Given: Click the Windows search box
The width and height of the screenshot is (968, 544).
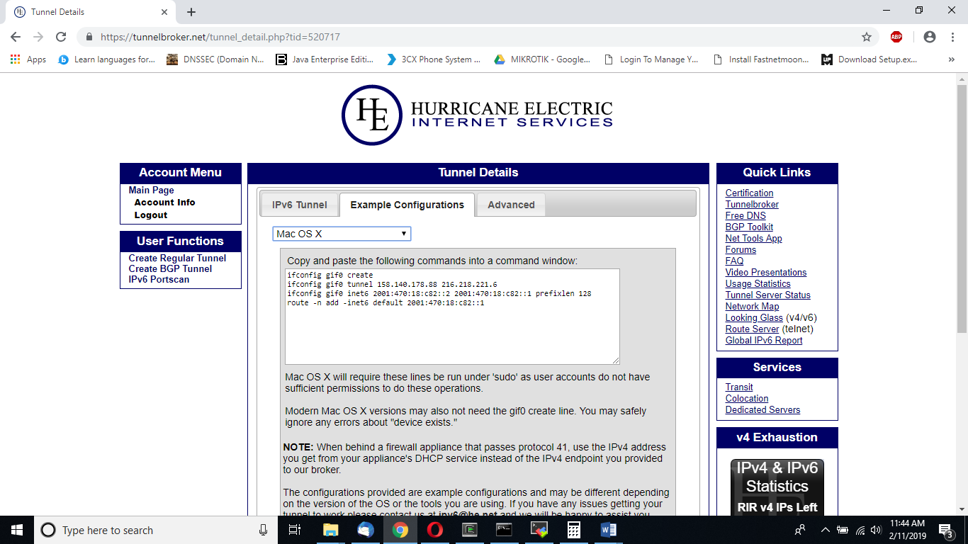Looking at the screenshot, I should [x=155, y=530].
